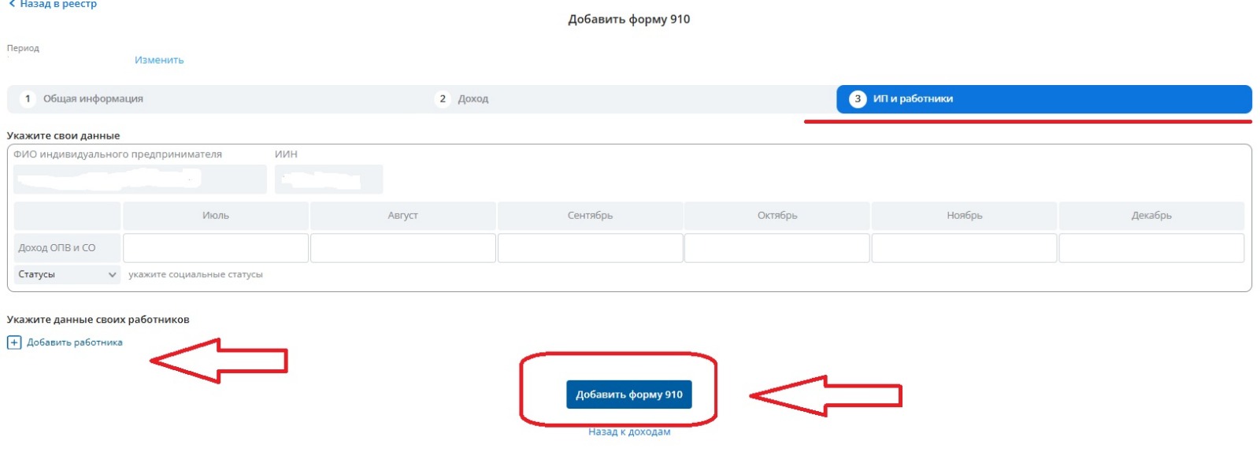The image size is (1260, 452).
Task: Follow the Назад к доходам link
Action: [x=628, y=432]
